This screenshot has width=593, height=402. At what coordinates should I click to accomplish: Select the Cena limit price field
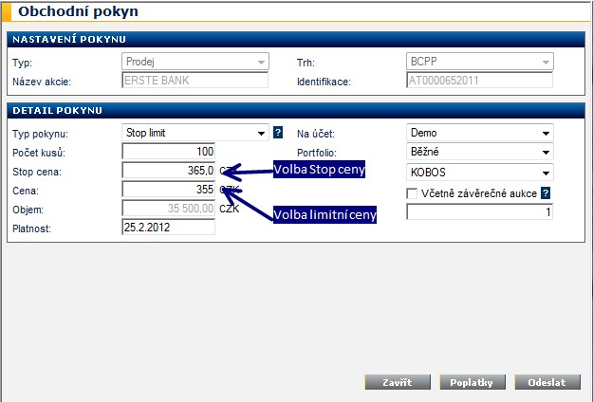169,190
